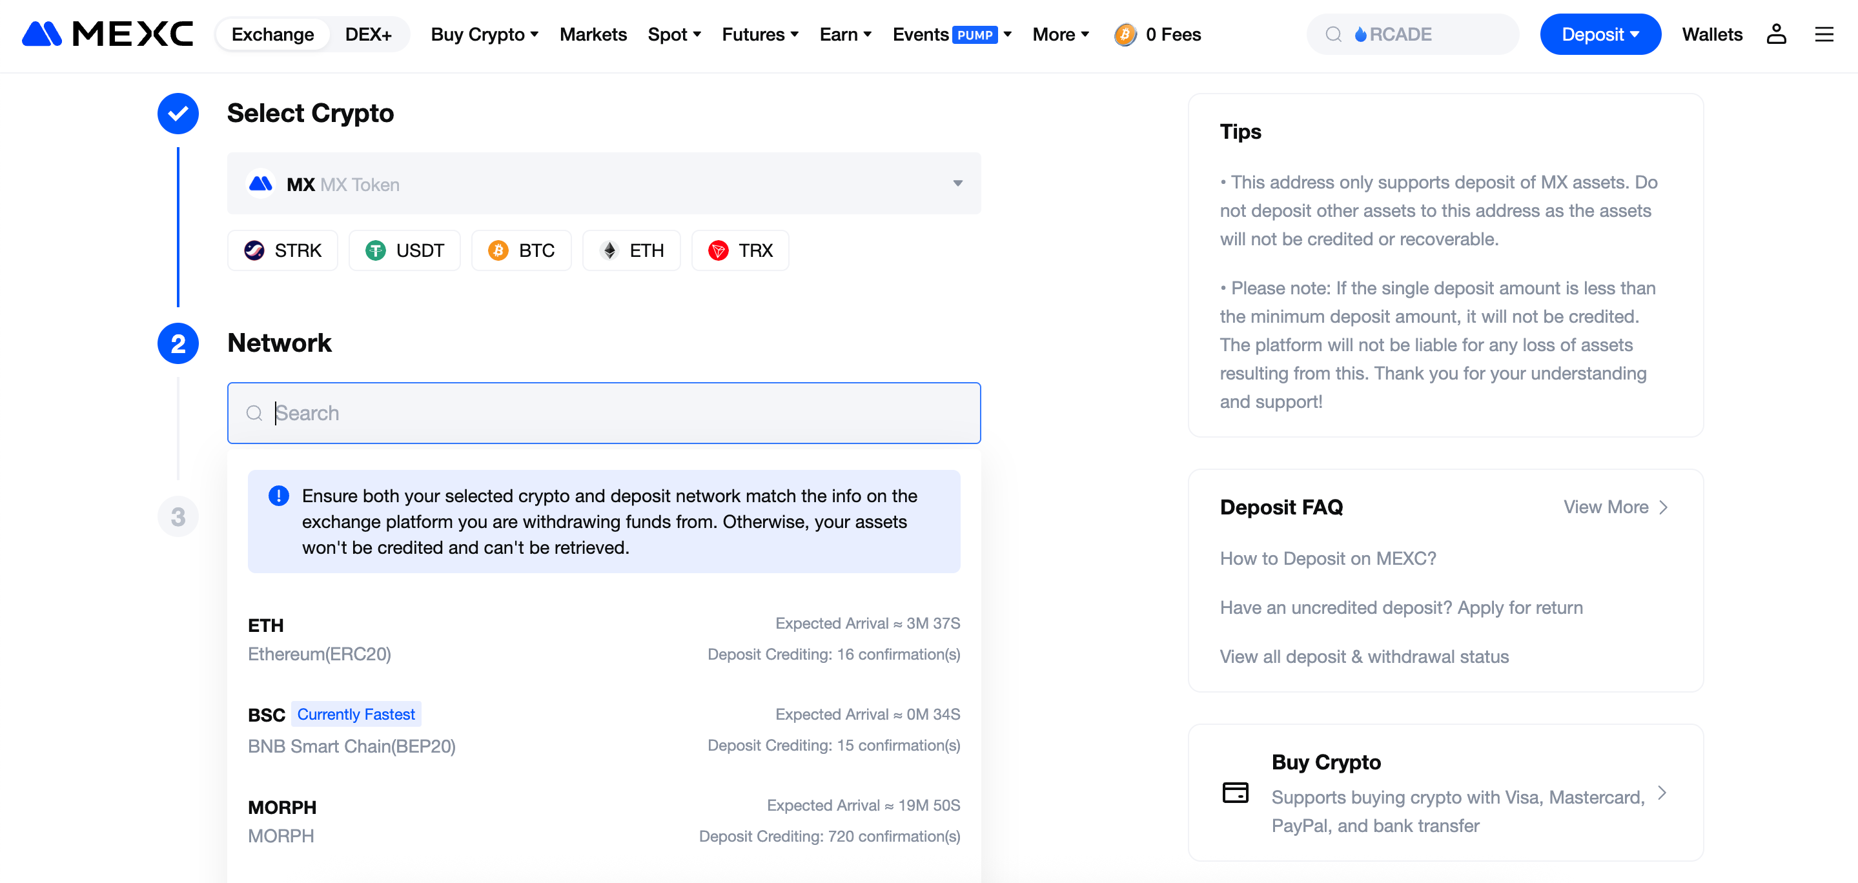Focus the network Search input field
This screenshot has height=883, width=1858.
pos(604,412)
